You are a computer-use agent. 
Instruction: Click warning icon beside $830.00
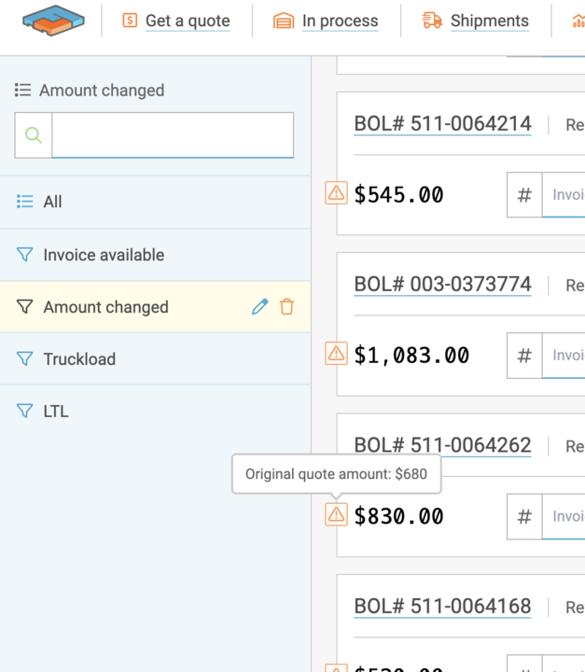(x=336, y=514)
